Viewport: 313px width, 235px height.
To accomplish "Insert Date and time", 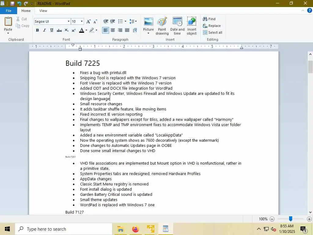I will click(177, 26).
